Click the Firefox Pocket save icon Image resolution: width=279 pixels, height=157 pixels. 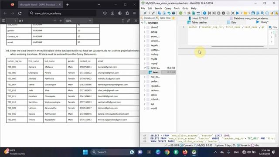tap(105, 13)
